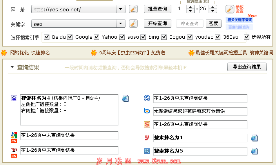Click the 开始查询 button

tap(158, 23)
